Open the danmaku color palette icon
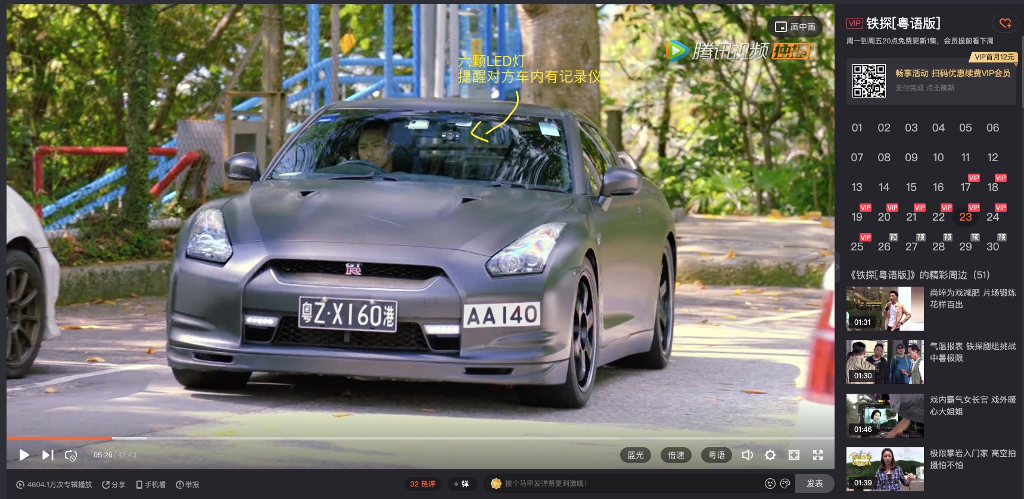 [x=785, y=484]
